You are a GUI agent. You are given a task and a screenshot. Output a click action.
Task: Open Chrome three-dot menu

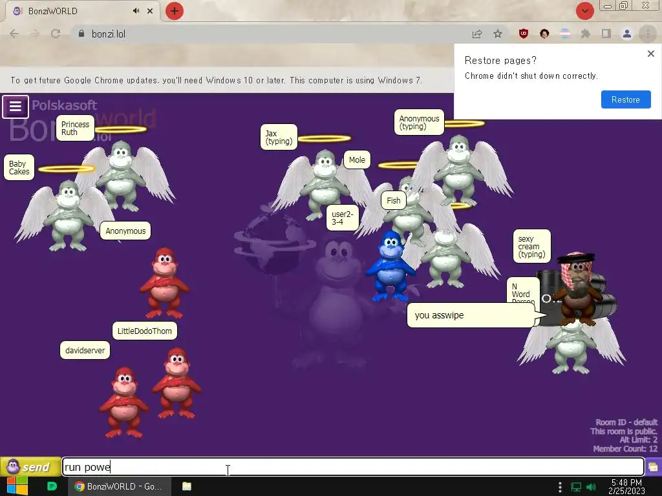(x=648, y=34)
